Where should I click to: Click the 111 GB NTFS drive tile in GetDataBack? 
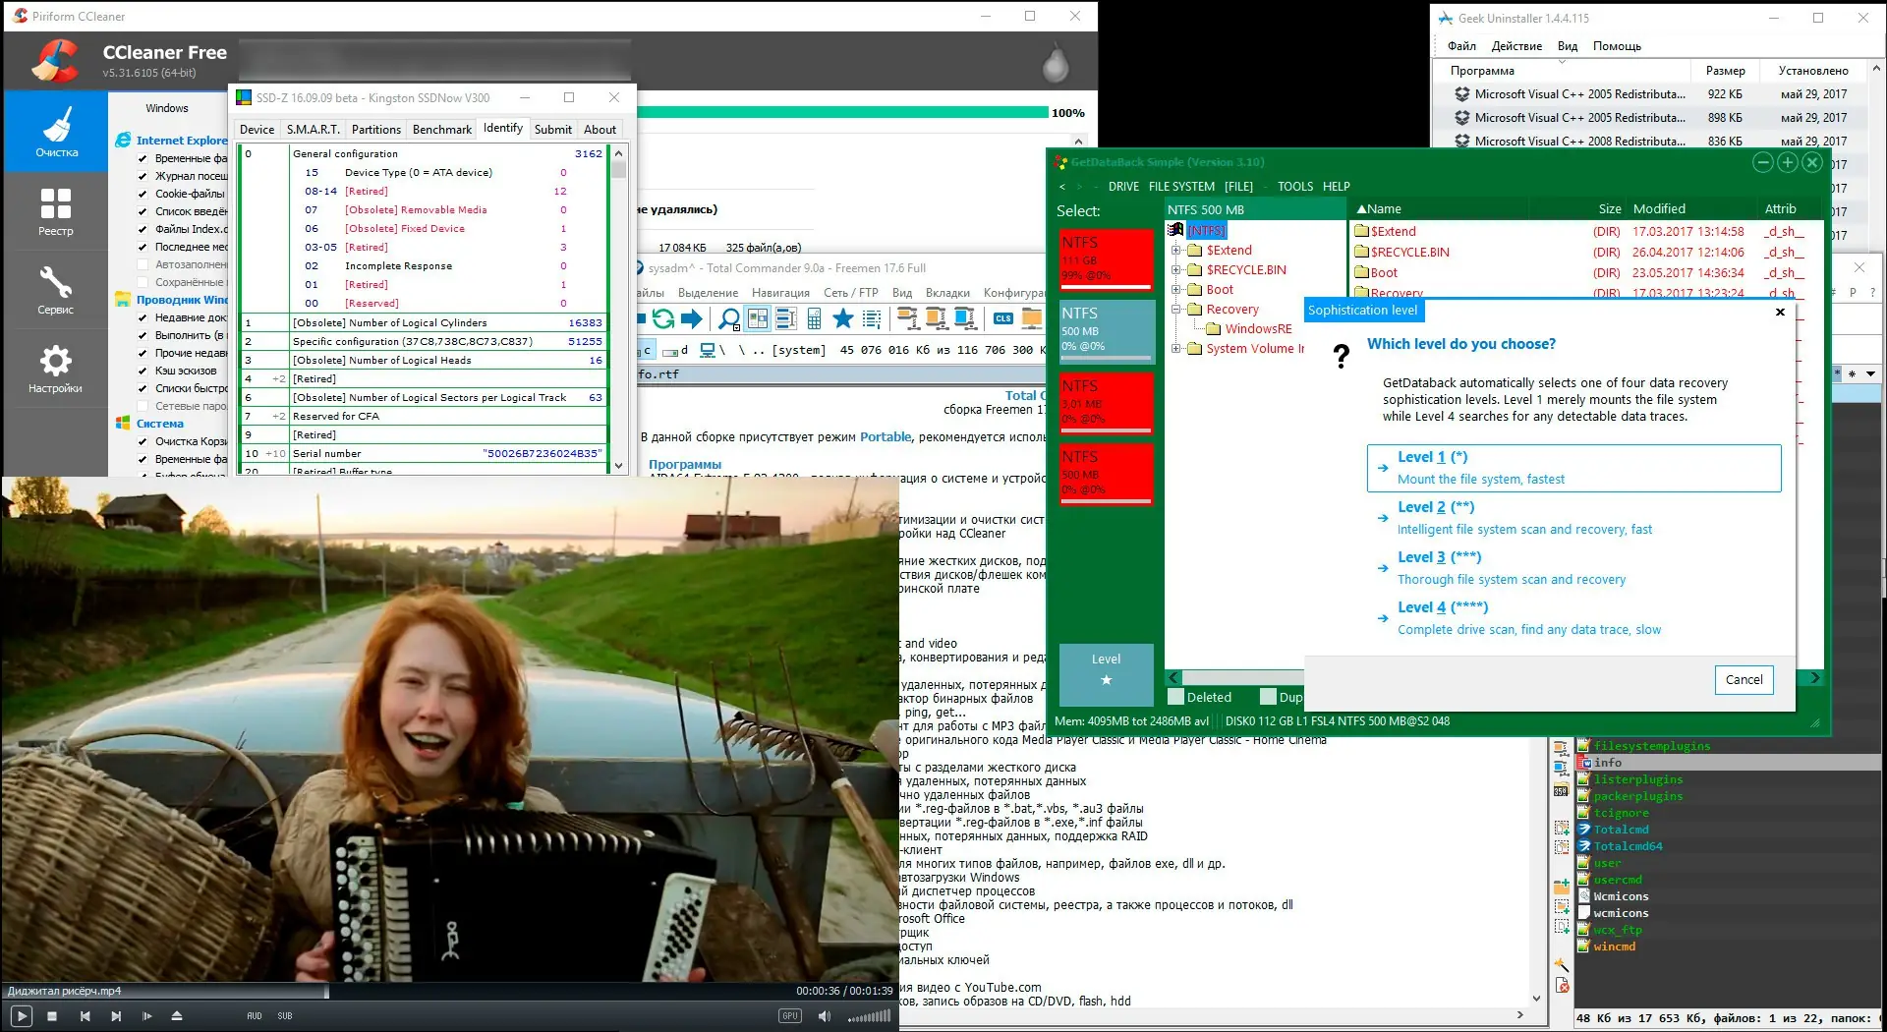pos(1106,259)
